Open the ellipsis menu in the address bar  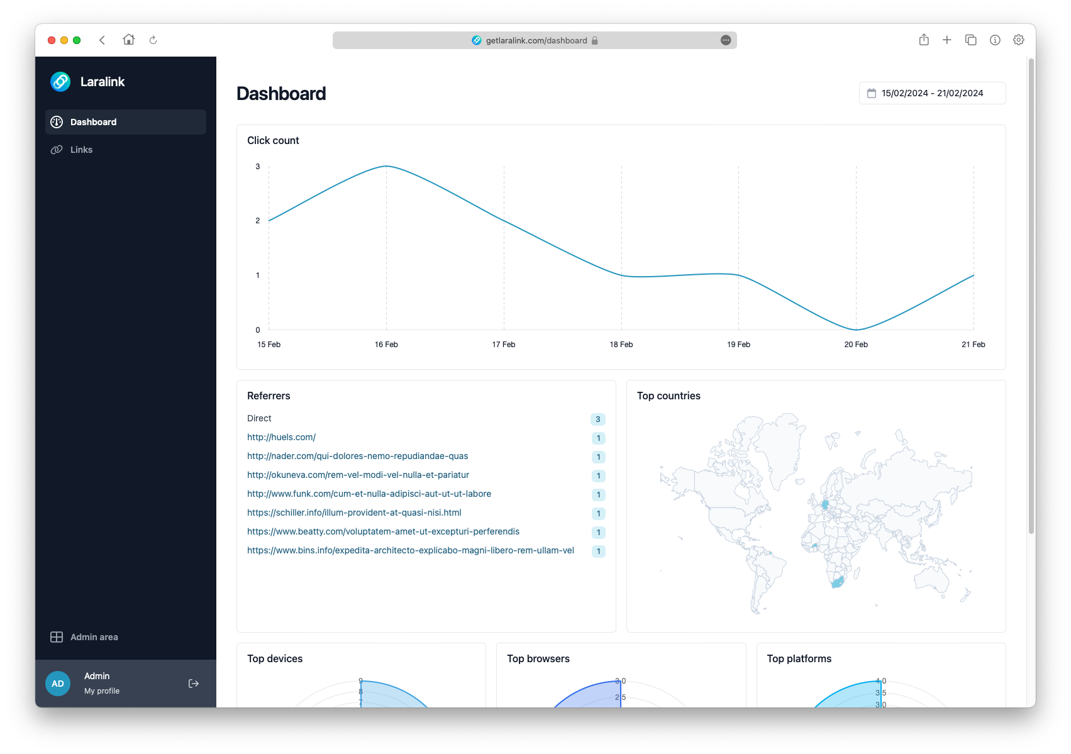click(x=725, y=40)
